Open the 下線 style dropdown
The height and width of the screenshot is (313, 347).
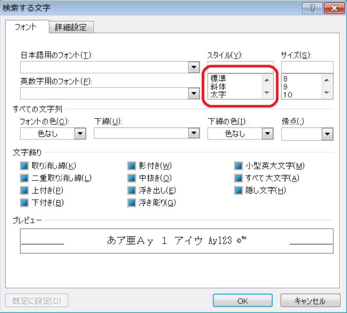(x=194, y=133)
